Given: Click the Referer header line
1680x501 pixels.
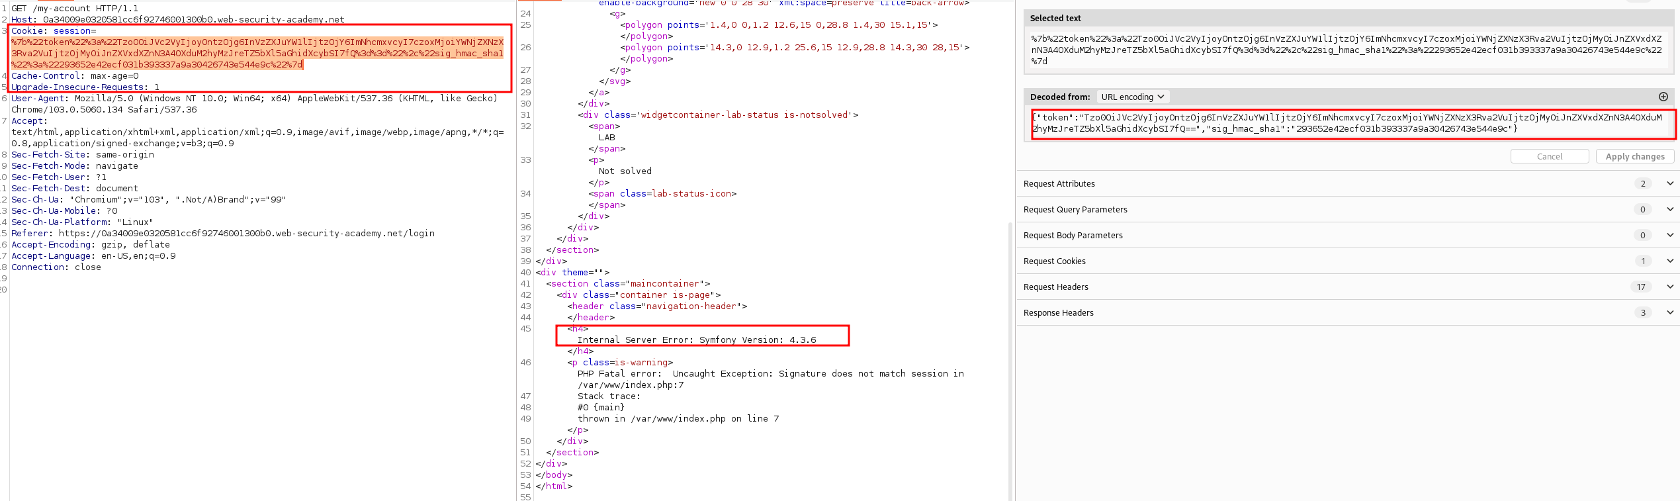Looking at the screenshot, I should 225,234.
